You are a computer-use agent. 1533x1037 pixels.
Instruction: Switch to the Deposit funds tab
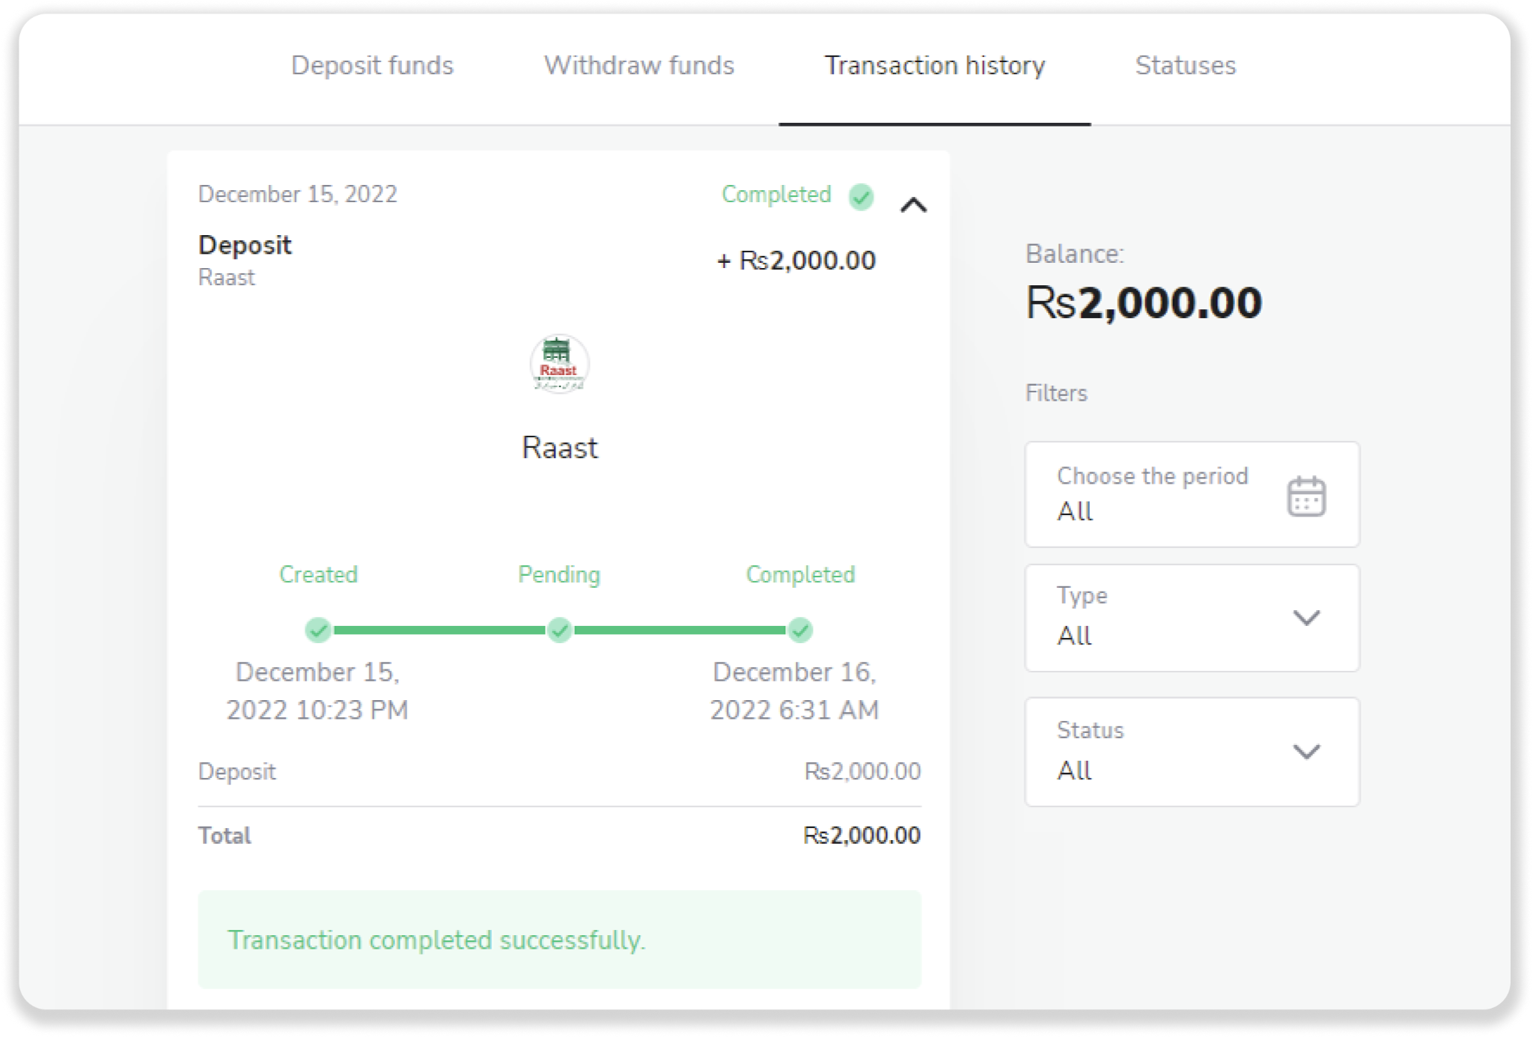pyautogui.click(x=372, y=66)
